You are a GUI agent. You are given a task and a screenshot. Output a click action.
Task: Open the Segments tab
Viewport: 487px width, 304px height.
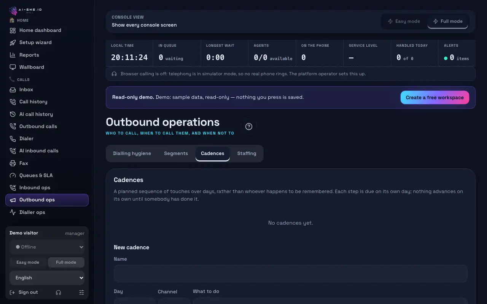point(176,154)
